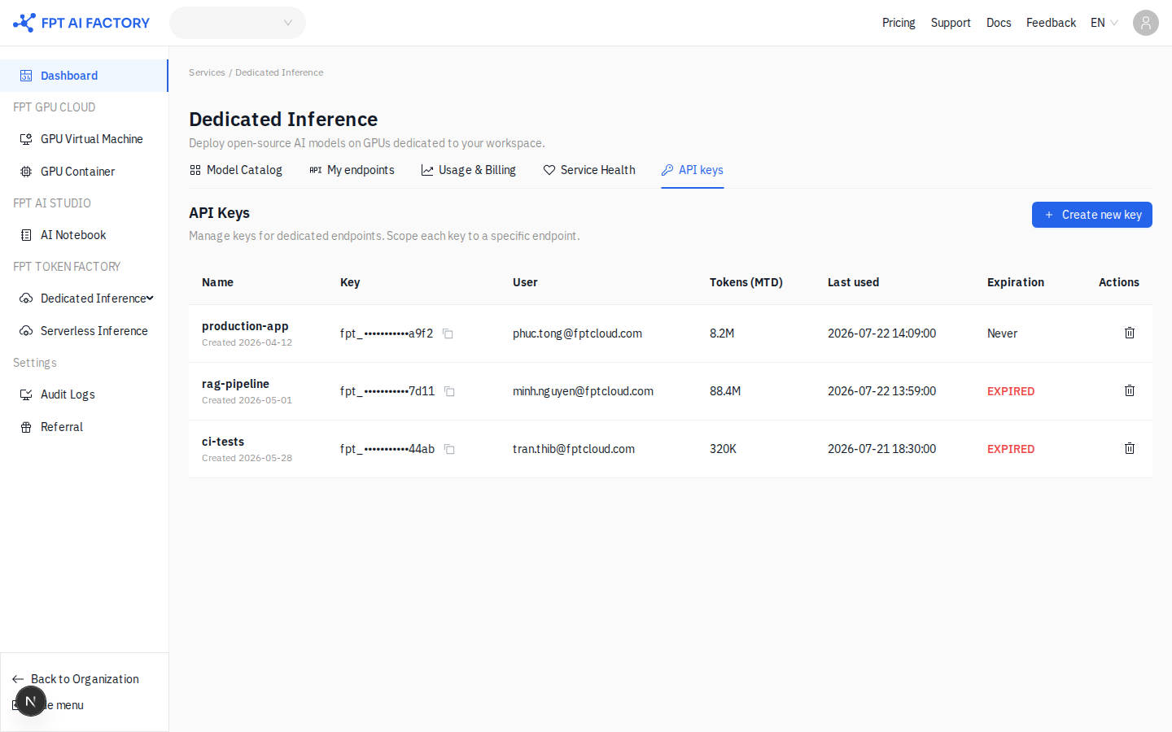
Task: Switch to the My endpoints tab
Action: (x=352, y=170)
